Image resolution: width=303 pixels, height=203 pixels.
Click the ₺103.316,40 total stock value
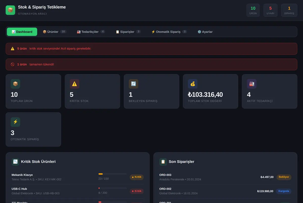[x=205, y=95]
